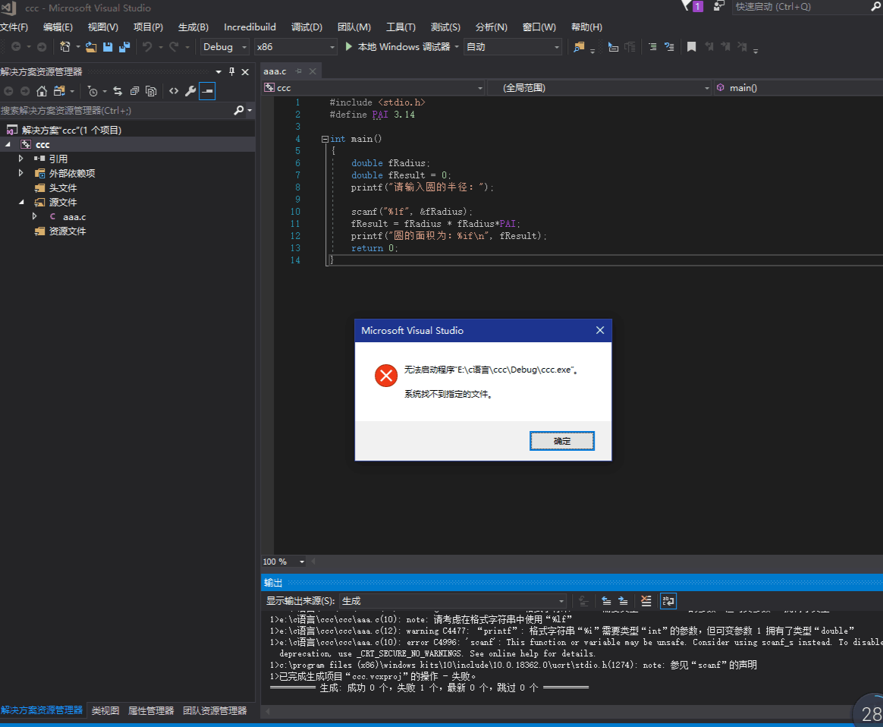Close the 解决方案资源管理器 panel
883x727 pixels.
click(x=245, y=71)
